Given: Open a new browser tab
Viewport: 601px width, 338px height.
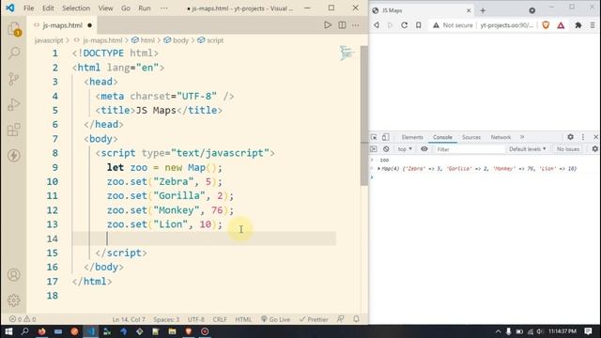Looking at the screenshot, I should [x=483, y=10].
